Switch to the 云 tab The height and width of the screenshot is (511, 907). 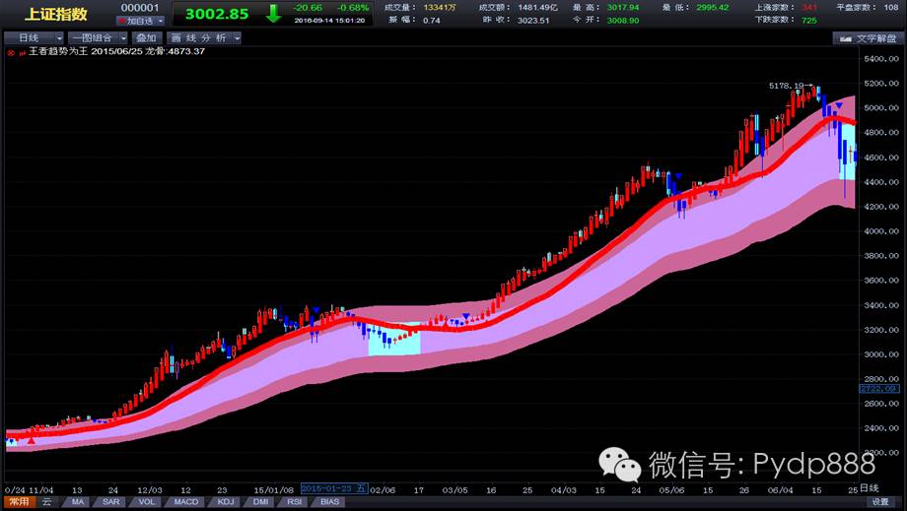pos(47,502)
